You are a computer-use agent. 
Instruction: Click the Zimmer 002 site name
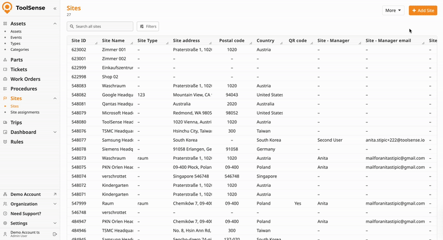click(114, 59)
